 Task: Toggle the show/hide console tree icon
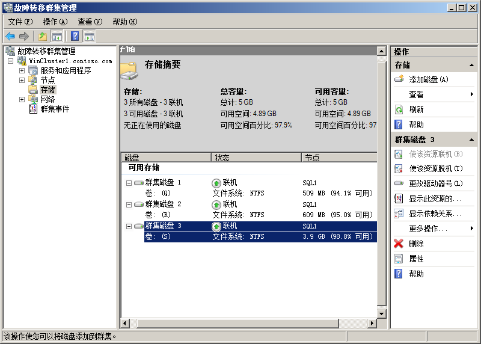[57, 37]
